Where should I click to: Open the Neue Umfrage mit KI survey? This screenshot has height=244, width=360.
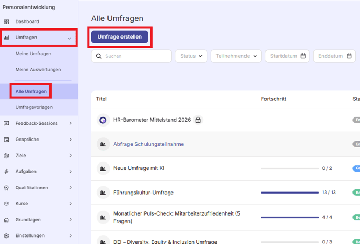[x=139, y=168]
